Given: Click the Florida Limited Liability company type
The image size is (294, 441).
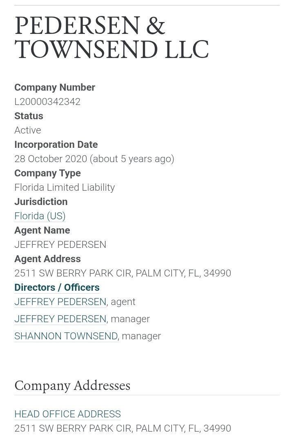Looking at the screenshot, I should pyautogui.click(x=65, y=187).
